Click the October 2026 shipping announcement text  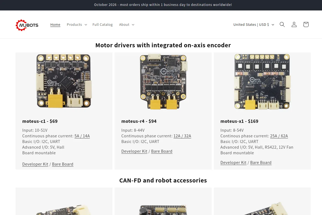[x=163, y=5]
